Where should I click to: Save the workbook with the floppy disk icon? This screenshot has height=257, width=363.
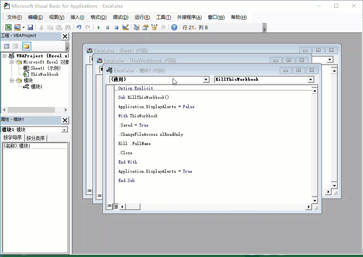click(30, 27)
